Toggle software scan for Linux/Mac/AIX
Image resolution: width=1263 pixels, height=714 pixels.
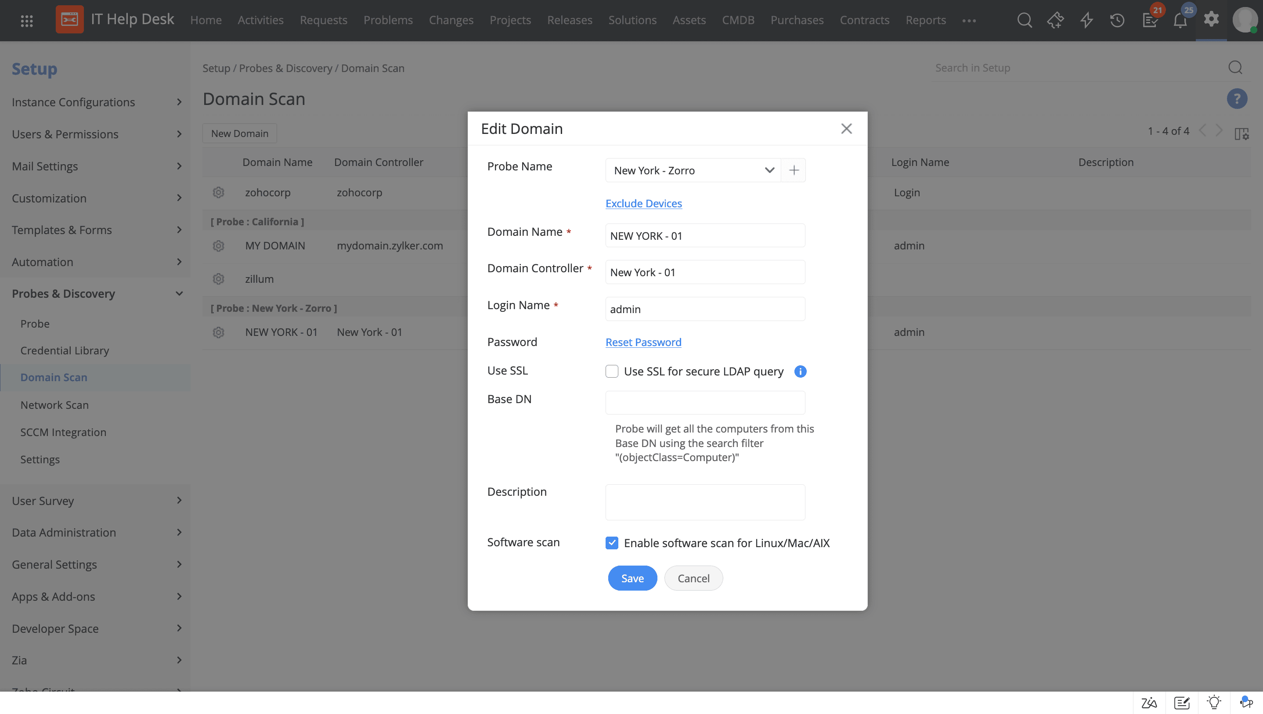pos(613,543)
